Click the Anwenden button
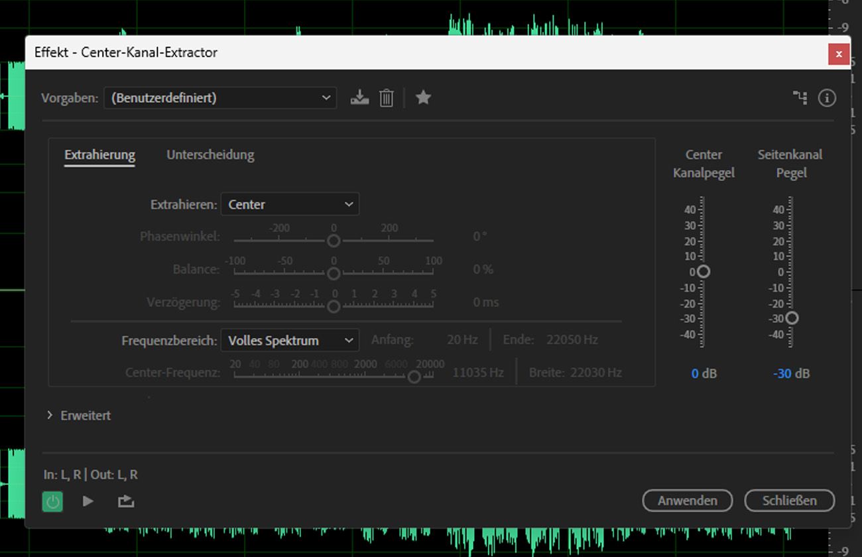 tap(687, 501)
